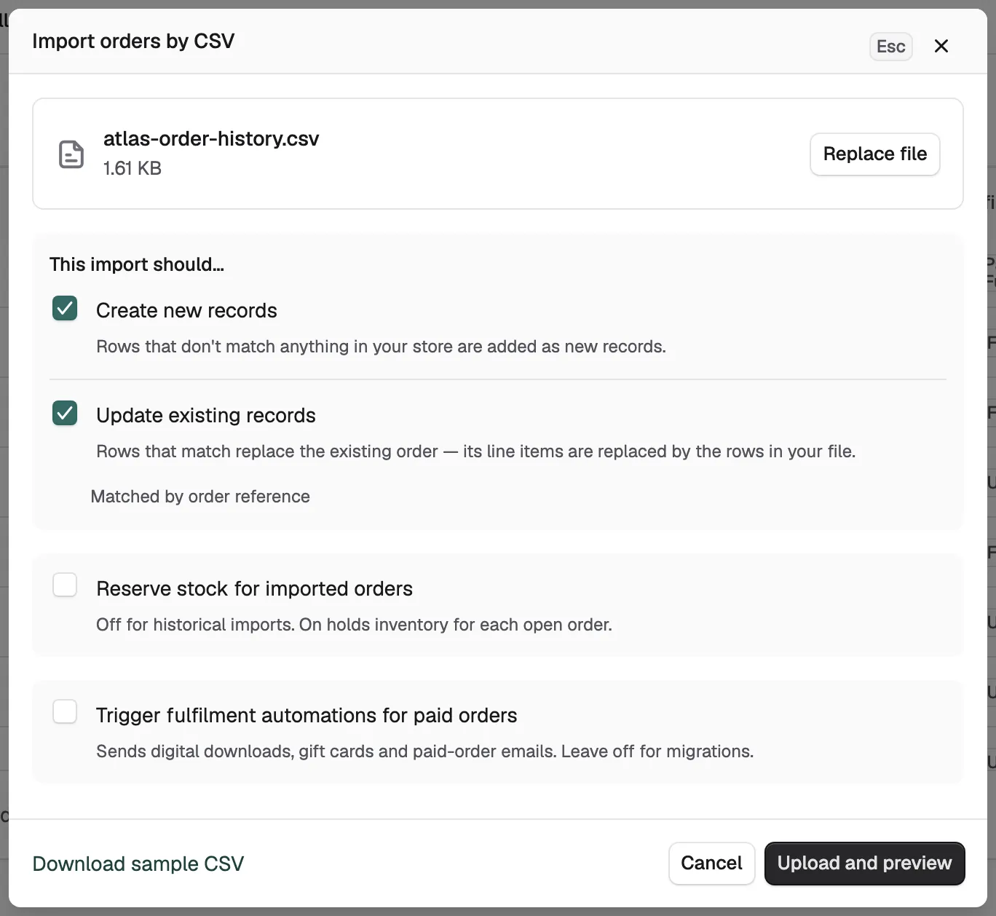Select the atlas-order-history.csv file name
The width and height of the screenshot is (996, 916).
(x=211, y=139)
